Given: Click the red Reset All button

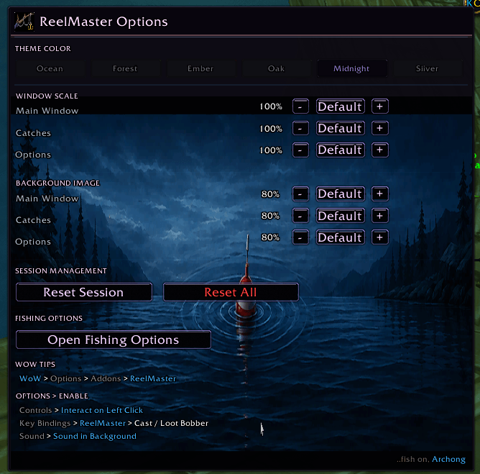Looking at the screenshot, I should 231,292.
